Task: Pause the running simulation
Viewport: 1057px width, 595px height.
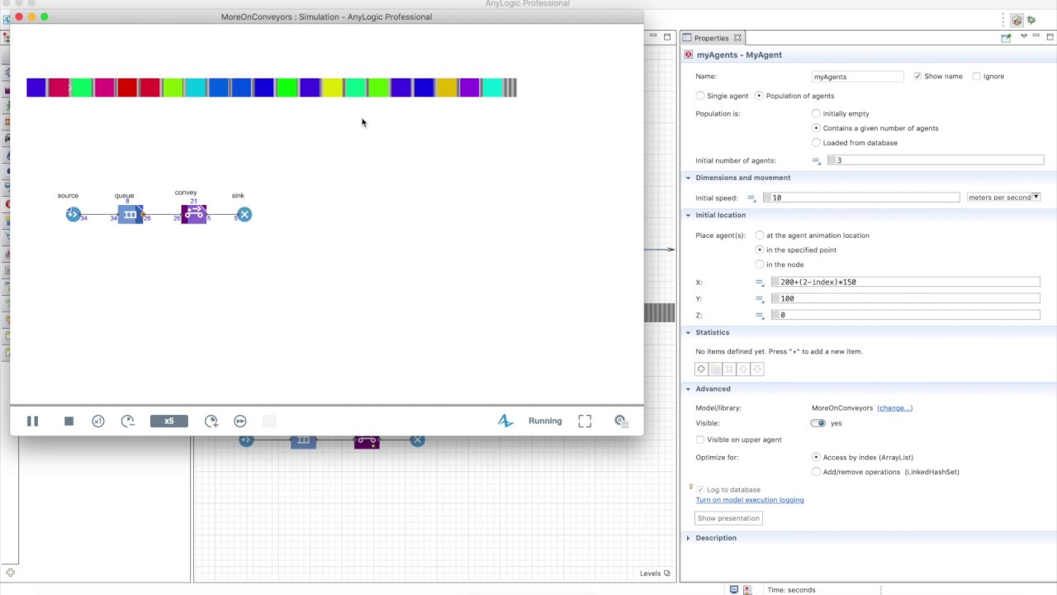Action: coord(32,421)
